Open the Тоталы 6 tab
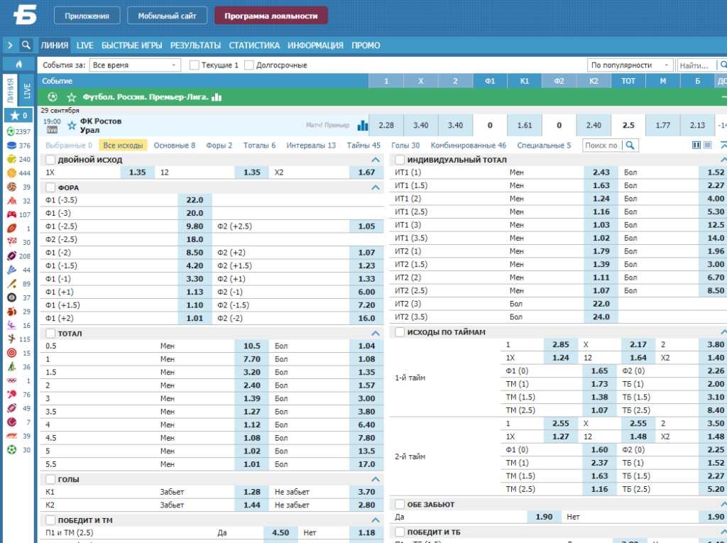 (x=259, y=145)
